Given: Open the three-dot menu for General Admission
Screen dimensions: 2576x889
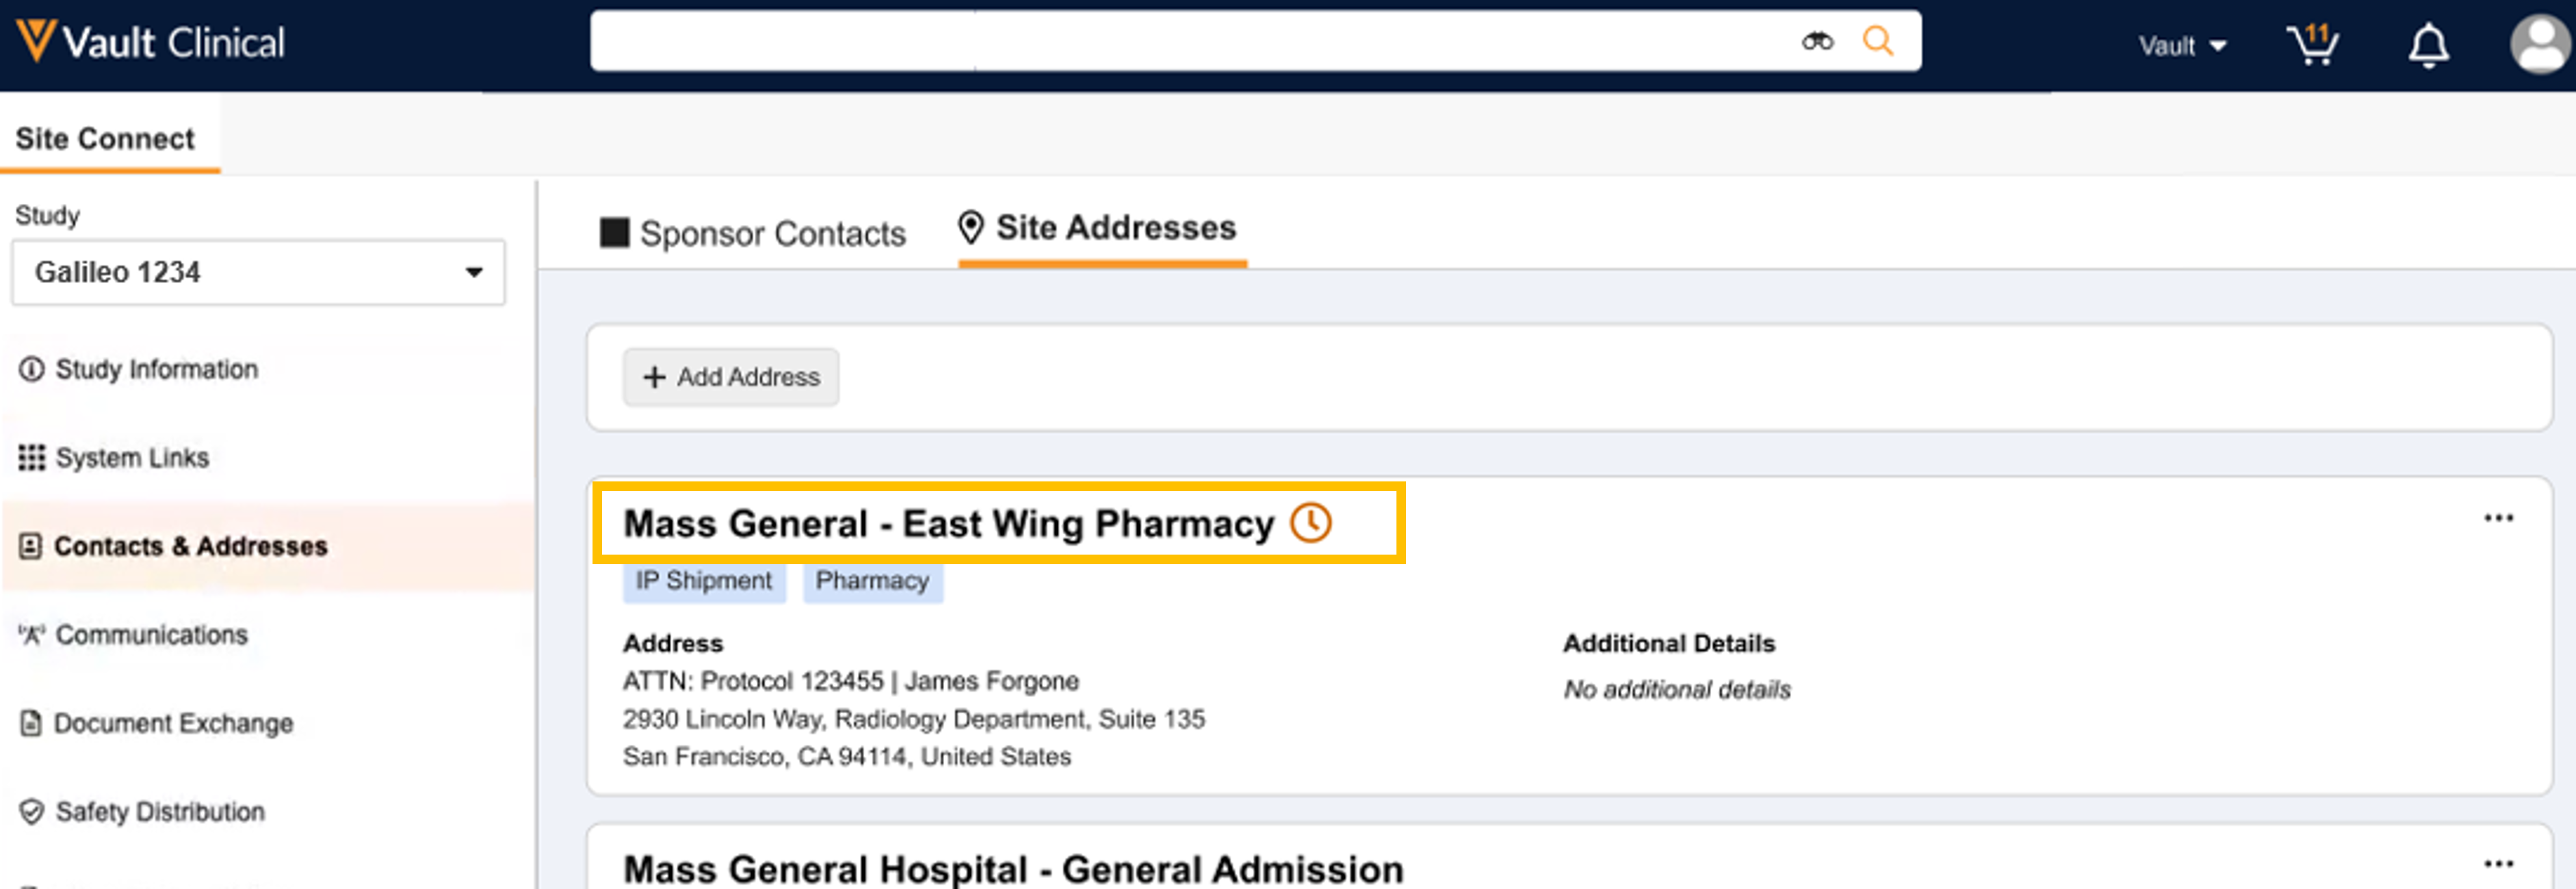Looking at the screenshot, I should pos(2498,864).
